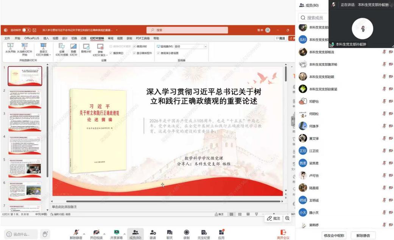Toggle the 自动保存 switch

pyautogui.click(x=26, y=30)
